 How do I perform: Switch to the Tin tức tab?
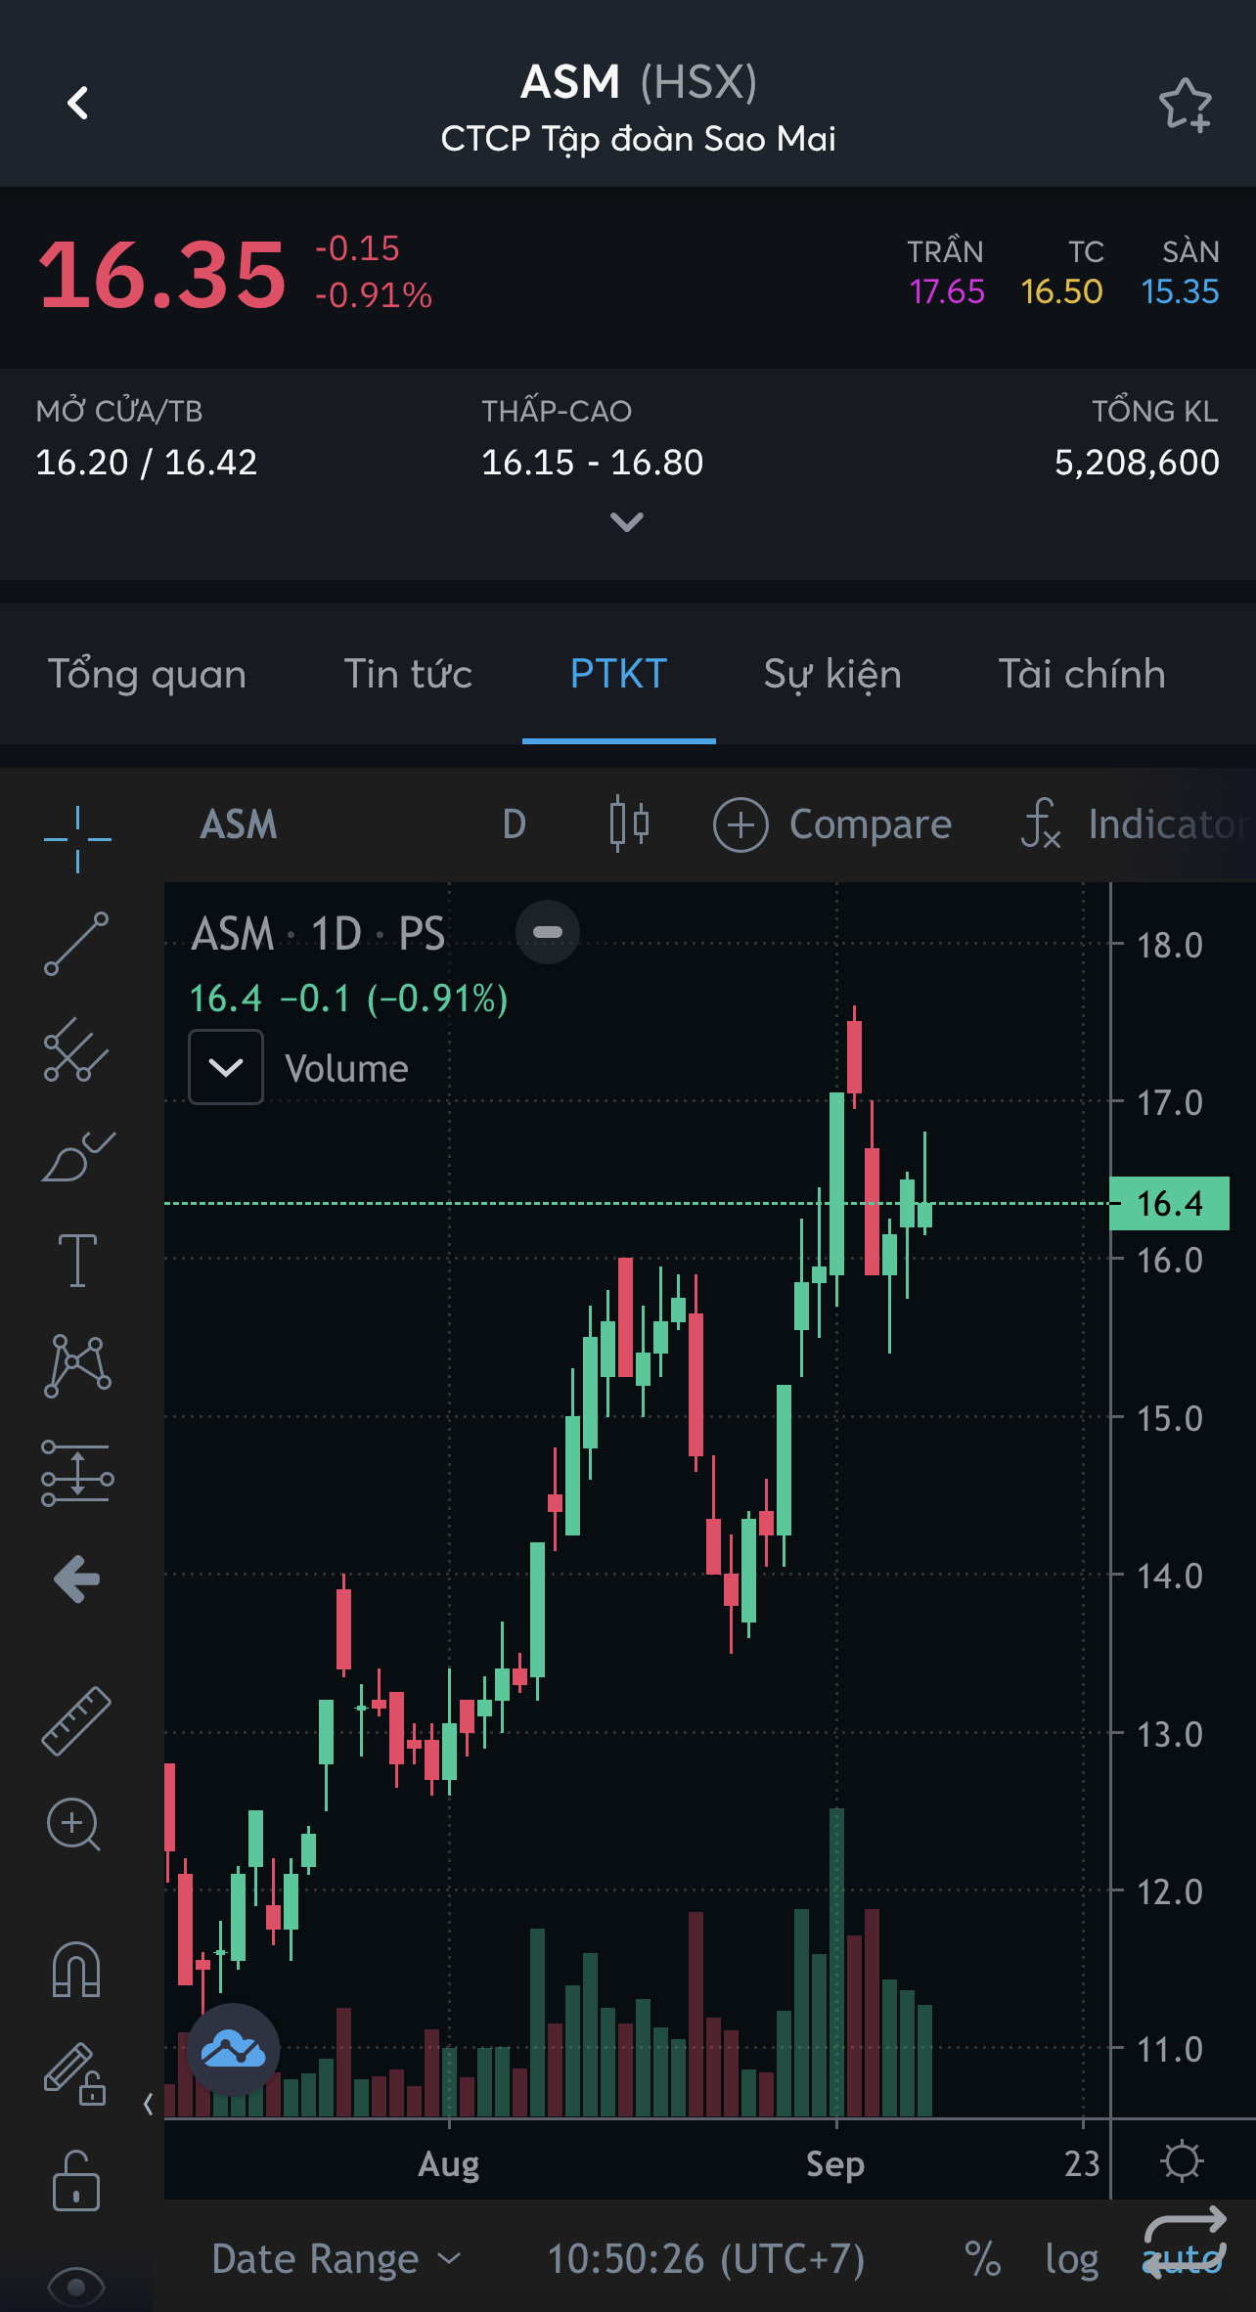pyautogui.click(x=408, y=675)
